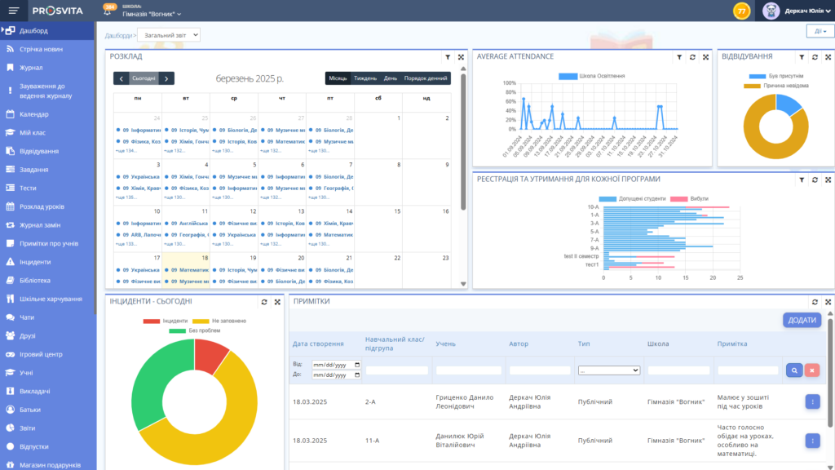This screenshot has height=470, width=835.
Task: Expand the Дії dropdown at top right
Action: coord(820,31)
